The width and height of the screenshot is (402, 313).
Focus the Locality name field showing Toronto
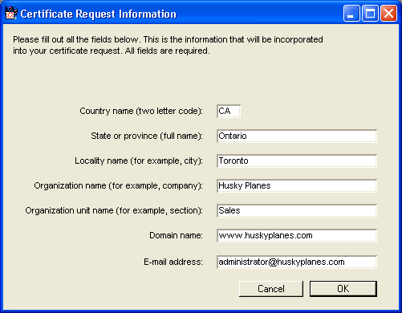(297, 161)
